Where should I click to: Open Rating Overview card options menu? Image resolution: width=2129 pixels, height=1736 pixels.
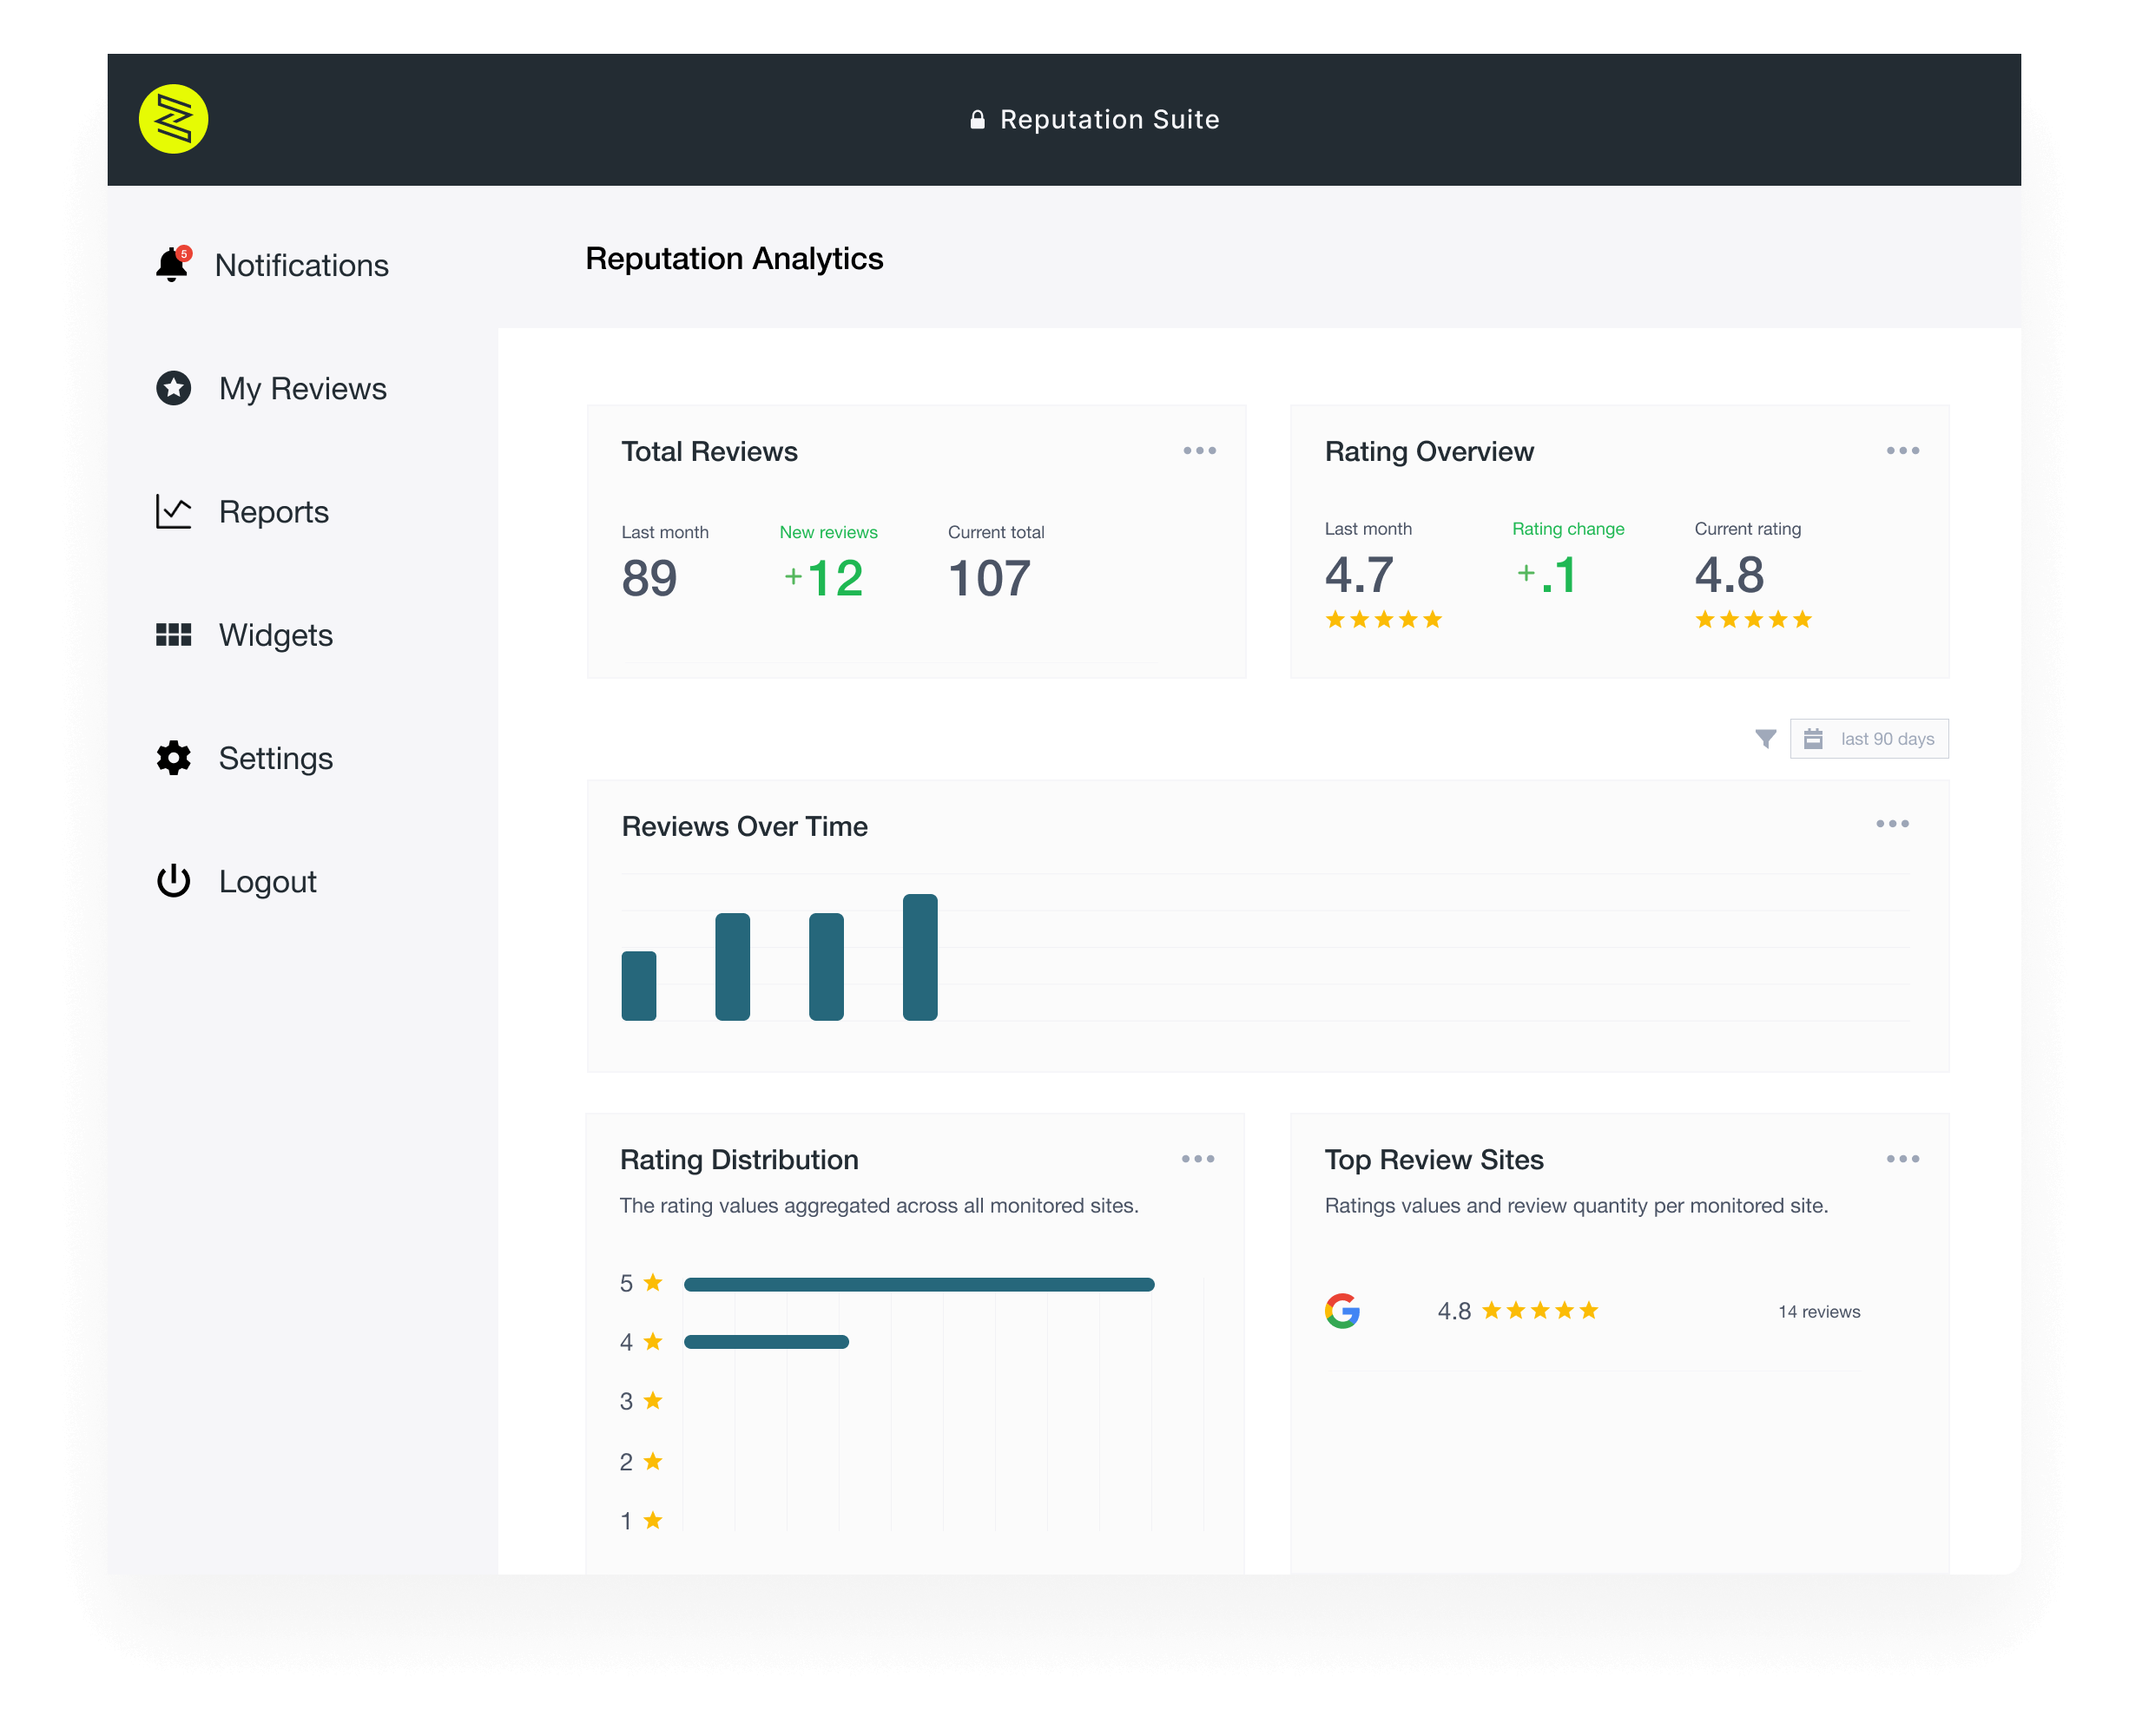1903,451
